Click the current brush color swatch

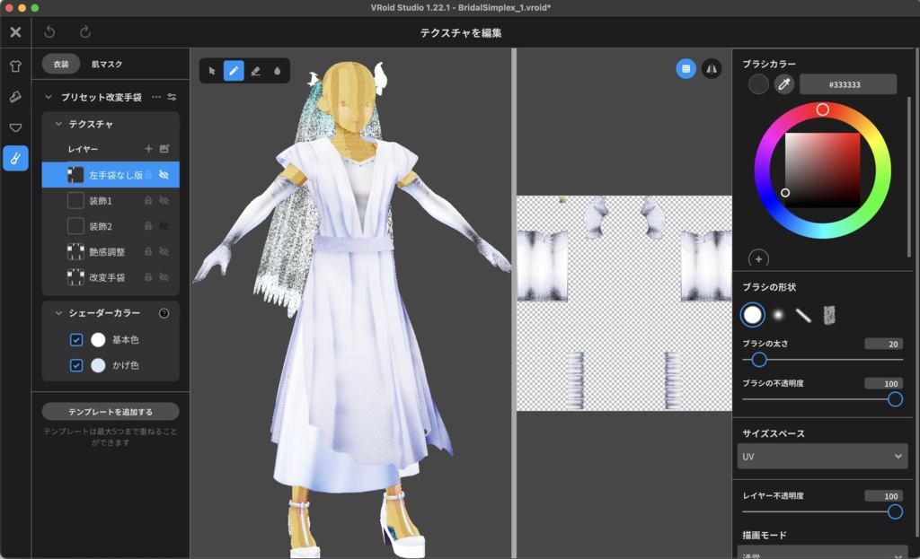[x=758, y=84]
